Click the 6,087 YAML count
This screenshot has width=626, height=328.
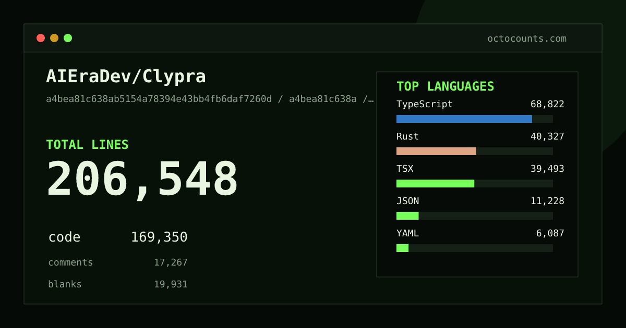(550, 233)
